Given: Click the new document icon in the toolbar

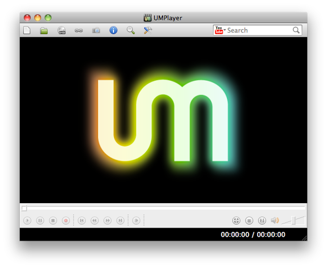Looking at the screenshot, I should (27, 30).
